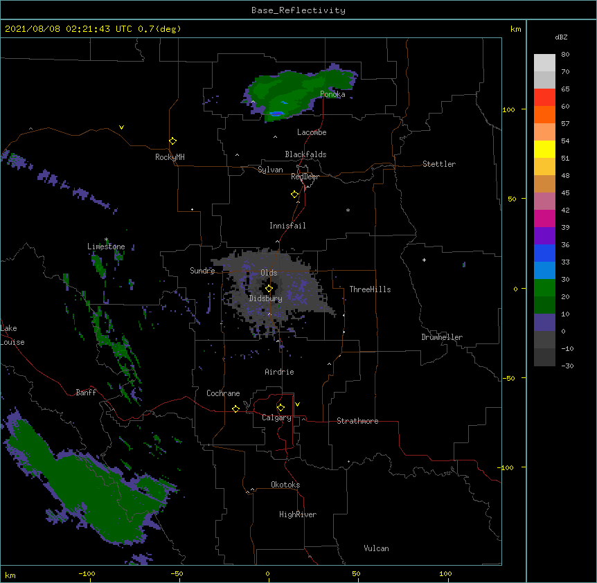Click the dBZ legend heading

(x=561, y=37)
